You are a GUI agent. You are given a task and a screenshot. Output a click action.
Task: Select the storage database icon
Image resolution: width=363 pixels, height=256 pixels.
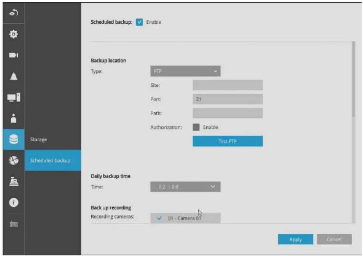click(x=14, y=140)
